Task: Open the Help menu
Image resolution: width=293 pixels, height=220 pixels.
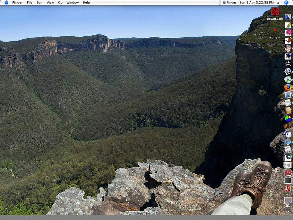Action: 86,2
